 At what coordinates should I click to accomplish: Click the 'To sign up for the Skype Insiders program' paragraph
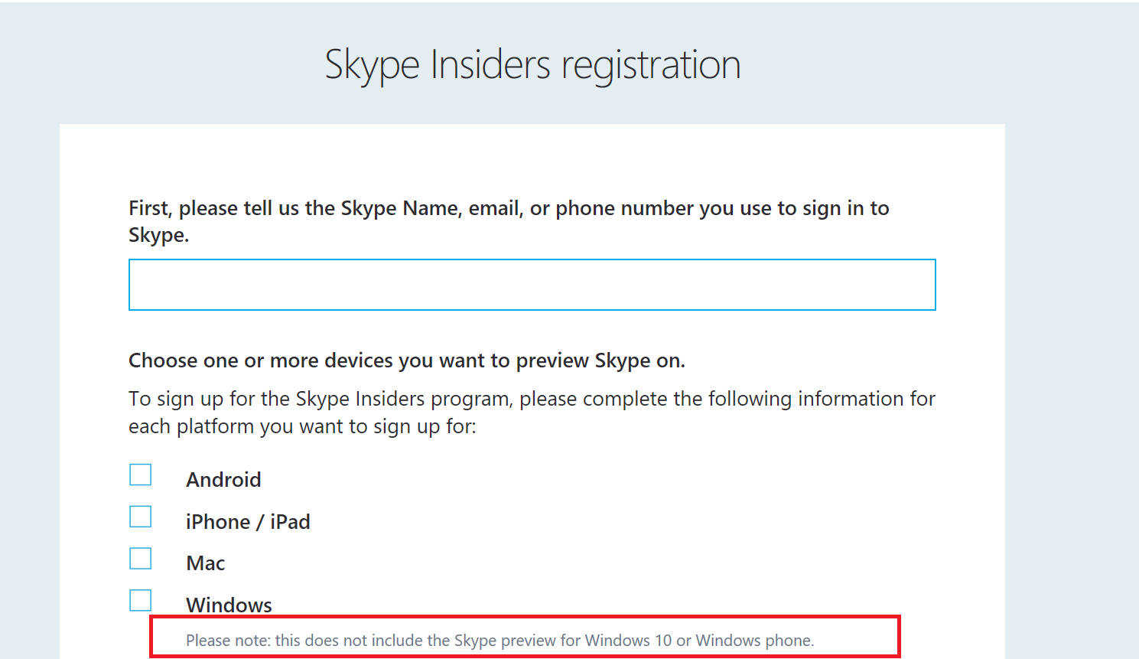pyautogui.click(x=532, y=413)
